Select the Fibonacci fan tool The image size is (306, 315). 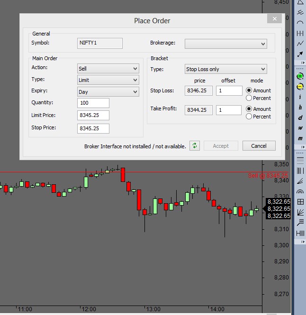coord(300,181)
